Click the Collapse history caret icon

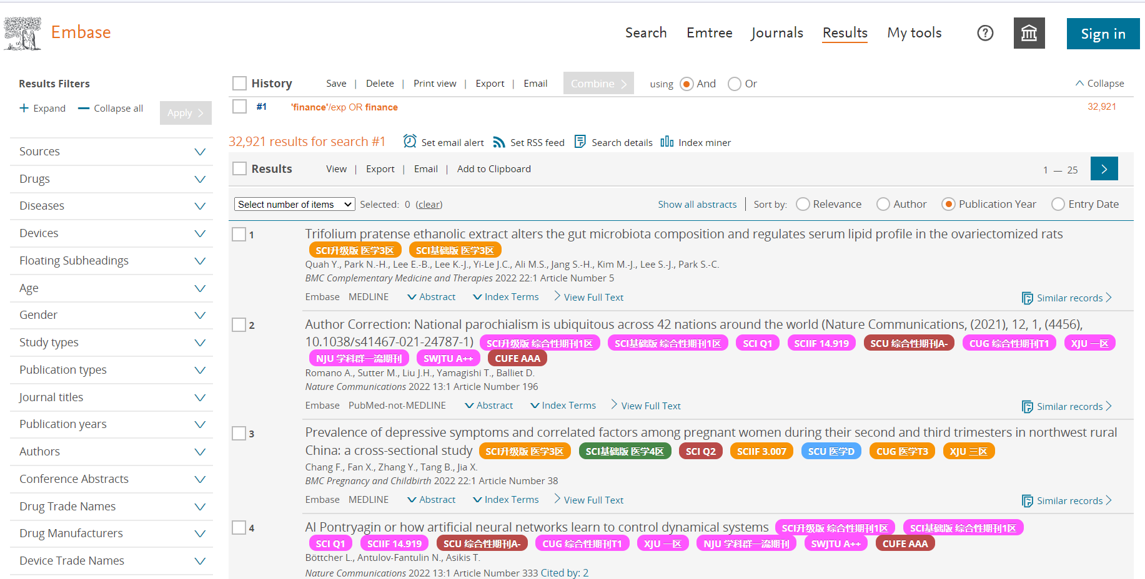click(x=1079, y=83)
